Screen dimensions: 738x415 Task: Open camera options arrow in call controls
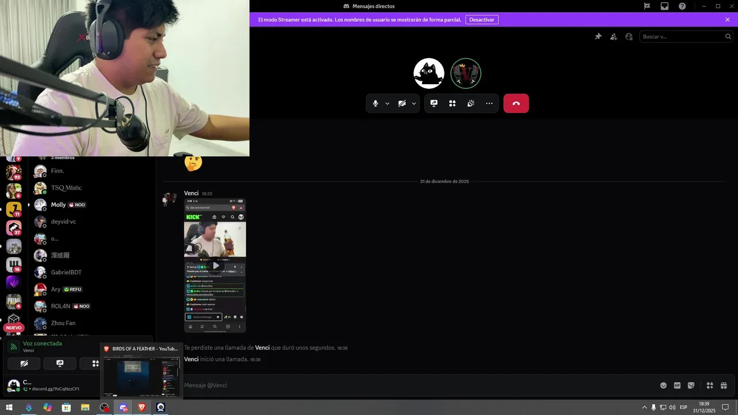click(x=414, y=104)
